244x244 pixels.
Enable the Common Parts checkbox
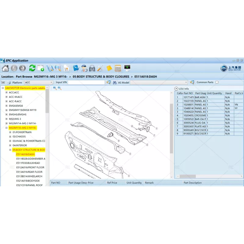217,82
